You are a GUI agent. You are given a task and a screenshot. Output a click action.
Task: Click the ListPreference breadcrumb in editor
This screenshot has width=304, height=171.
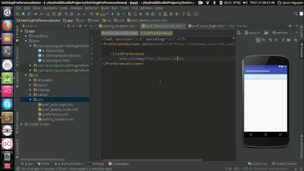tap(156, 33)
